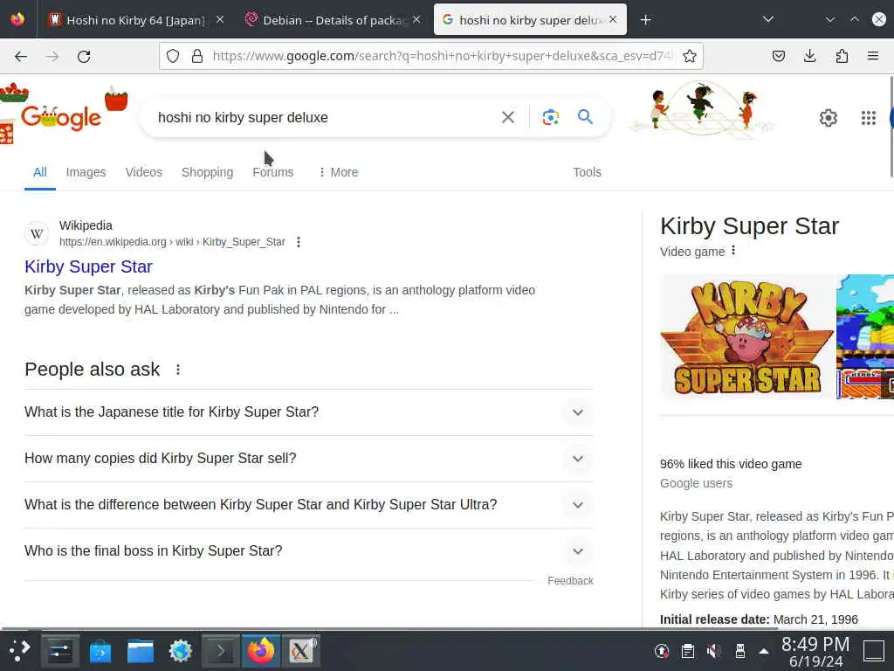The image size is (894, 671).
Task: Open the Firefox taskbar entry
Action: (260, 650)
